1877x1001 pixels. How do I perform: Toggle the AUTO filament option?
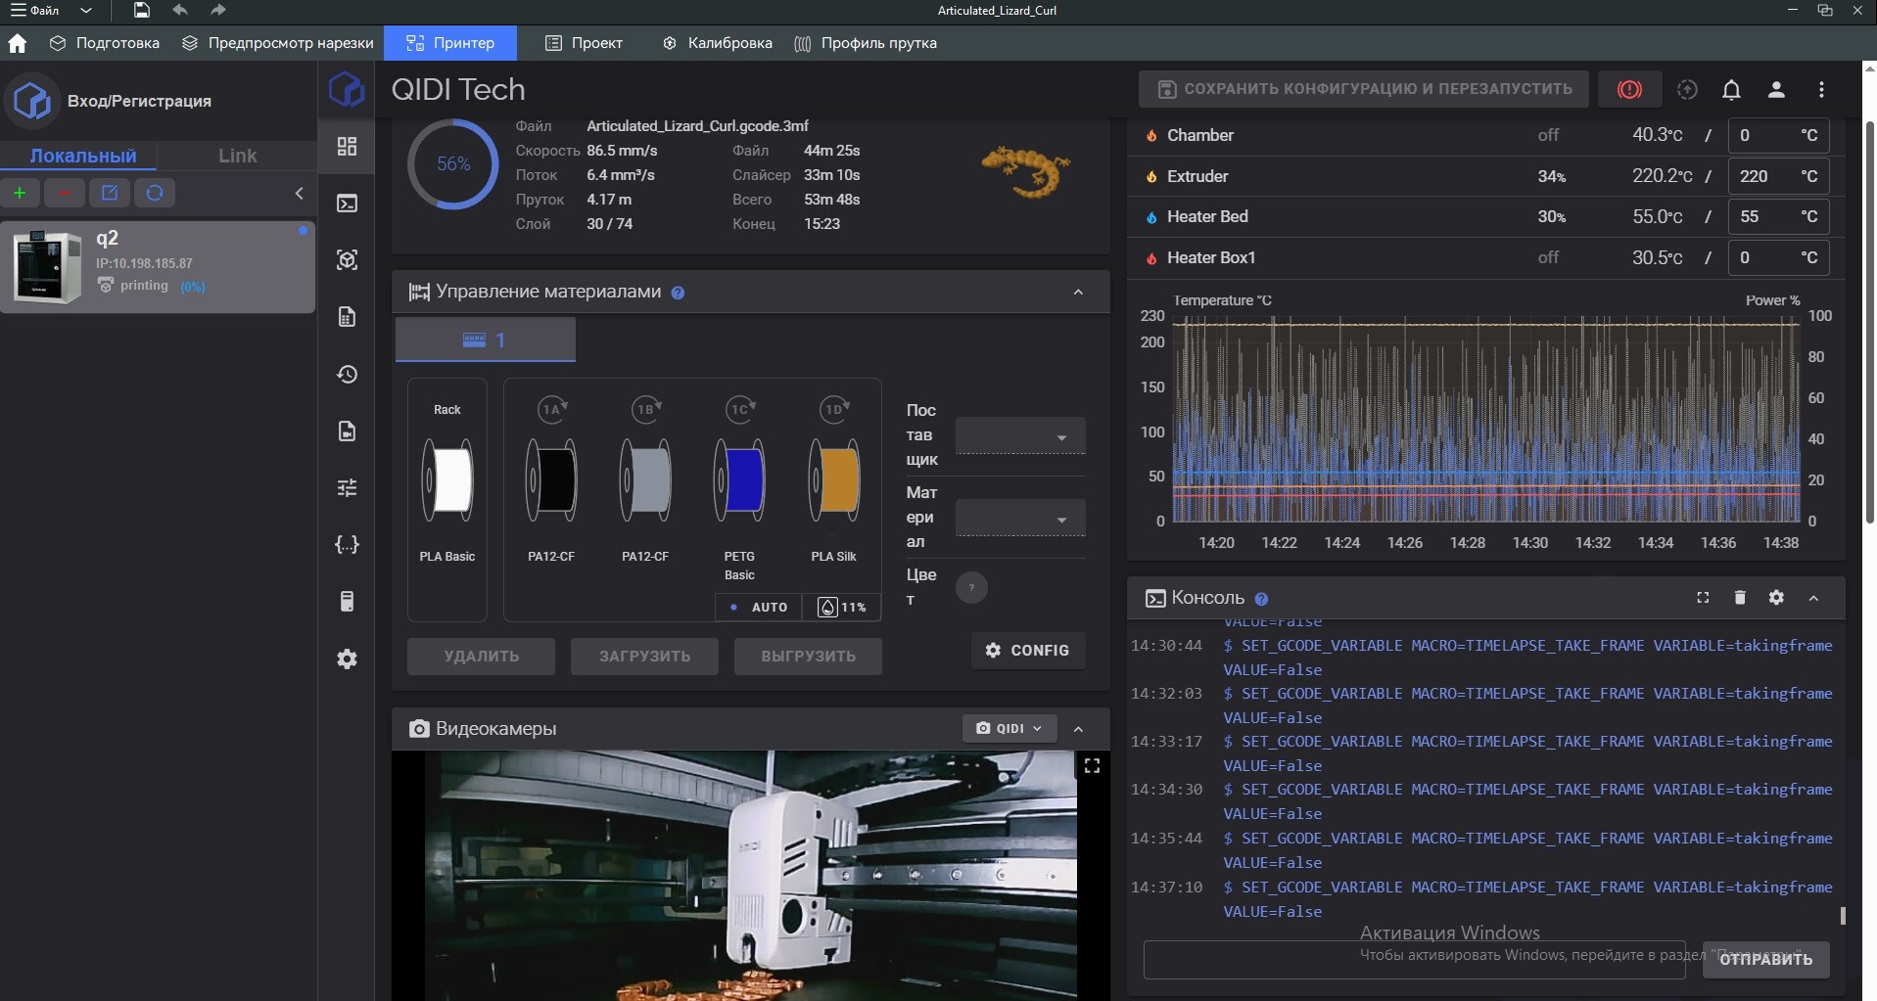[x=759, y=608]
